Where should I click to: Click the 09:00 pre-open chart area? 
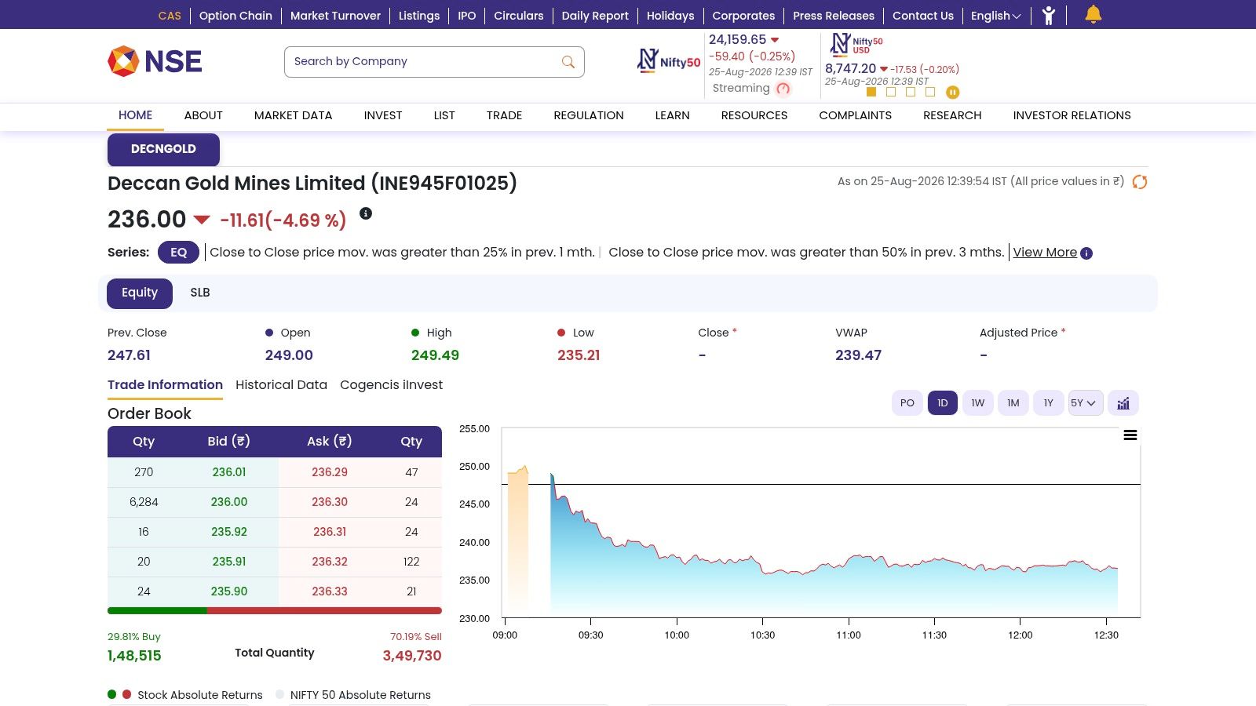pos(518,541)
